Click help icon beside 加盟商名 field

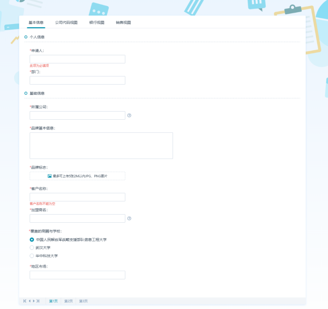click(x=129, y=218)
